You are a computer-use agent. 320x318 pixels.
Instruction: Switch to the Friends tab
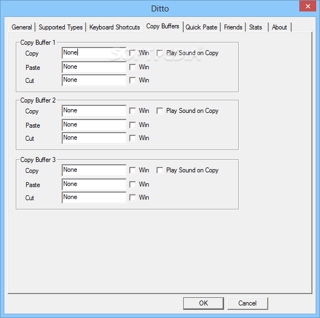pos(233,27)
